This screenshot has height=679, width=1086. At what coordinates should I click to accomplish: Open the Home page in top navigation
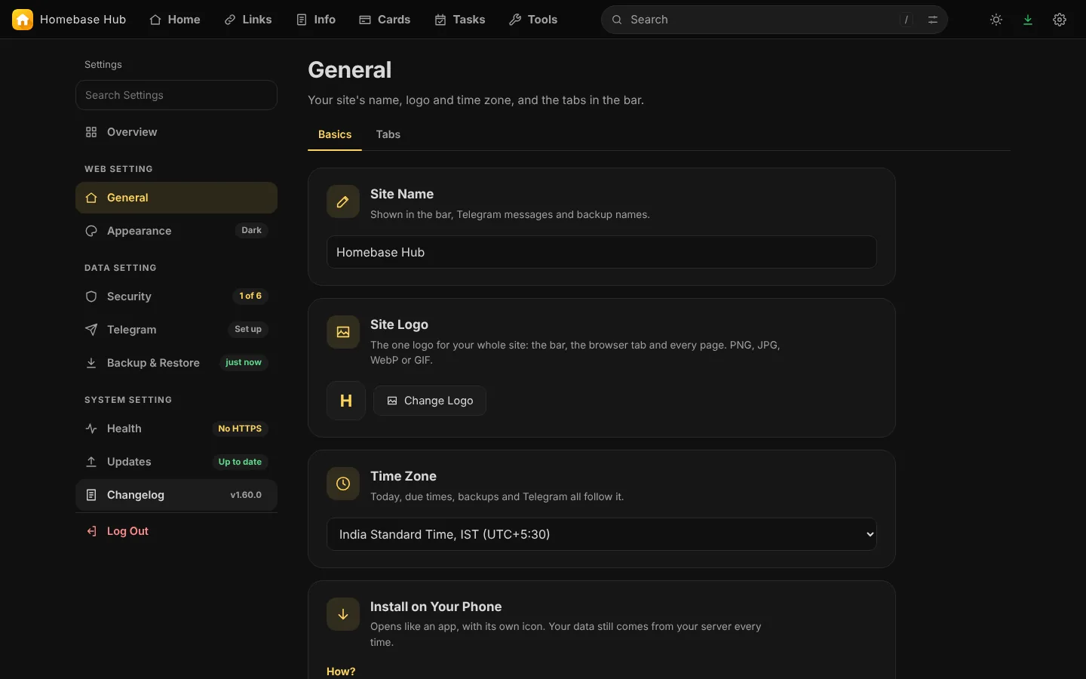point(175,20)
